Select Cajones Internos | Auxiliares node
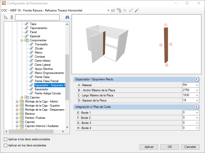Image resolution: width=205 pixels, height=153 pixels. [x=42, y=126]
